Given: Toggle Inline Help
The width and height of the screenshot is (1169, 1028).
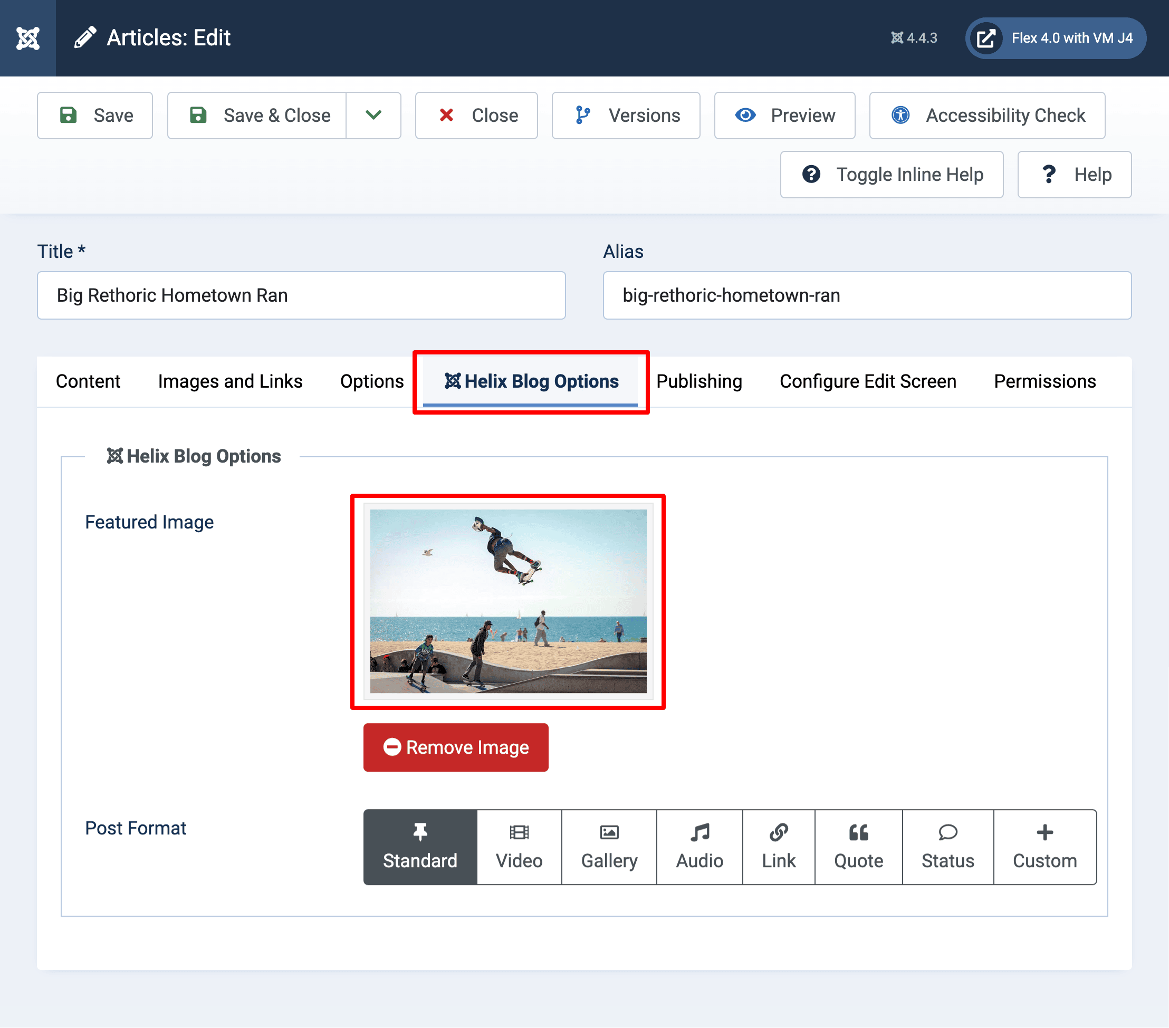Looking at the screenshot, I should click(x=891, y=175).
